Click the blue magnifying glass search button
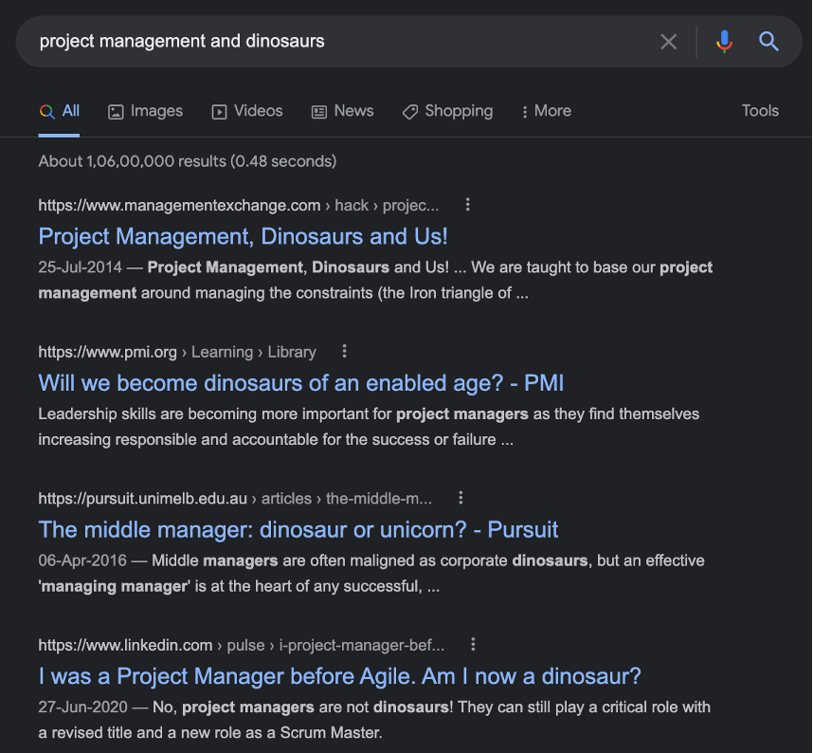813x753 pixels. click(768, 42)
